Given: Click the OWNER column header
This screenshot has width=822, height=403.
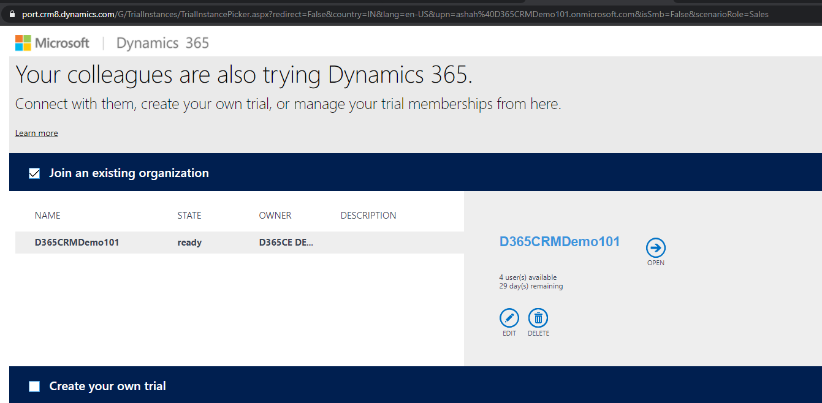Looking at the screenshot, I should coord(275,216).
